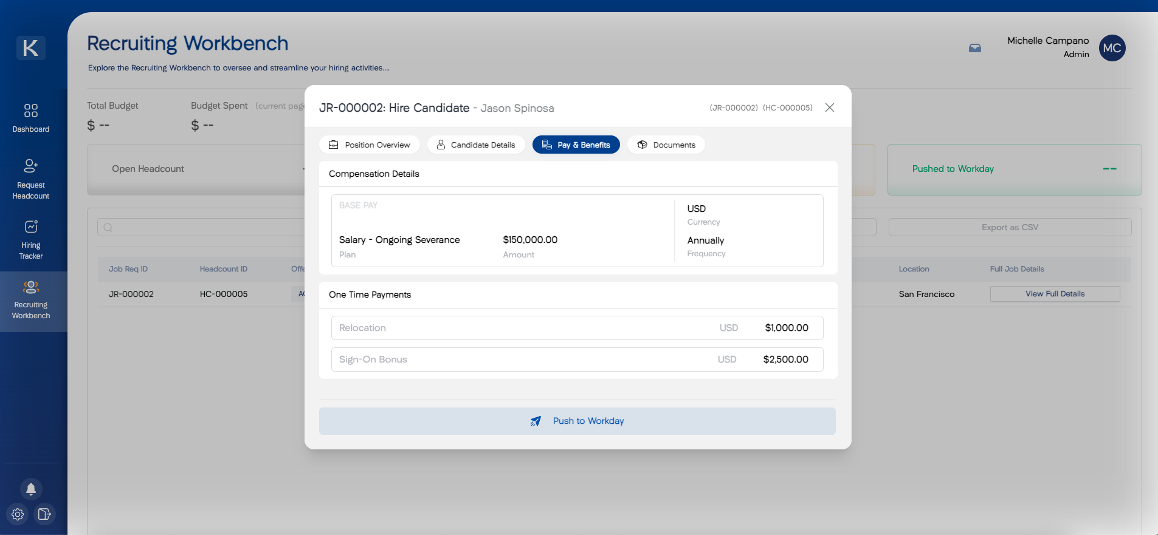Click the $2,500.00 sign-on amount
Screen dimensions: 1158x535
(x=786, y=360)
